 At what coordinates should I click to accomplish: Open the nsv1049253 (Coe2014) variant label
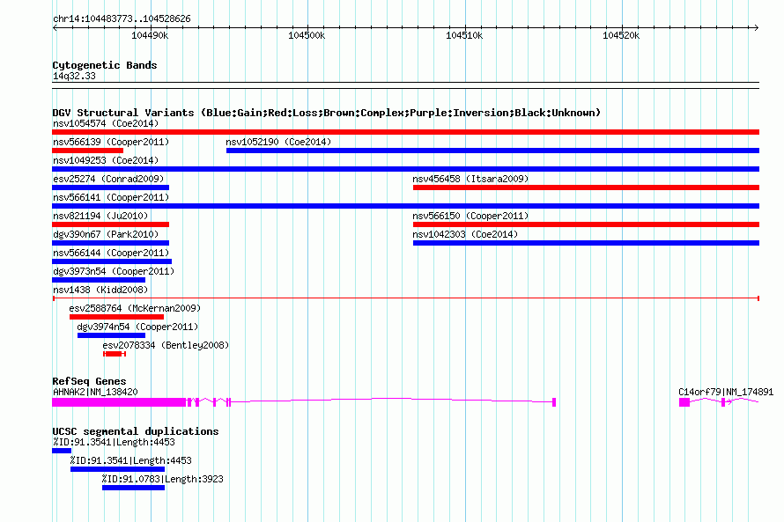pos(106,160)
